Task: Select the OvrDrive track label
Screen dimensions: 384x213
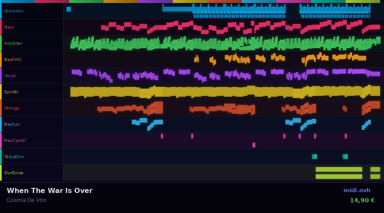Action: (14, 173)
